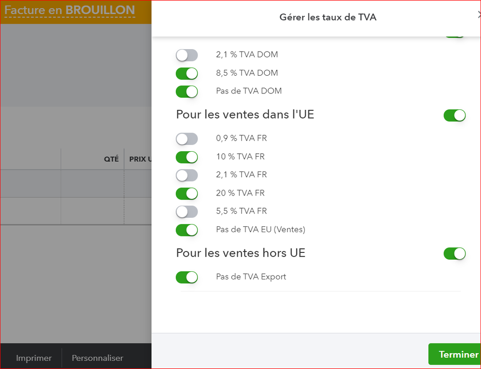Screen dimensions: 481x369
Task: Enable the 0,9 % TVA FR rate
Action: click(x=187, y=139)
